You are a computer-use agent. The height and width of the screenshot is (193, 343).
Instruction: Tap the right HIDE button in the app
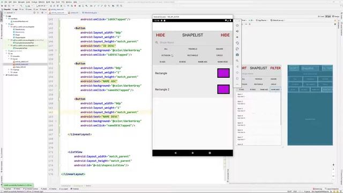[225, 35]
